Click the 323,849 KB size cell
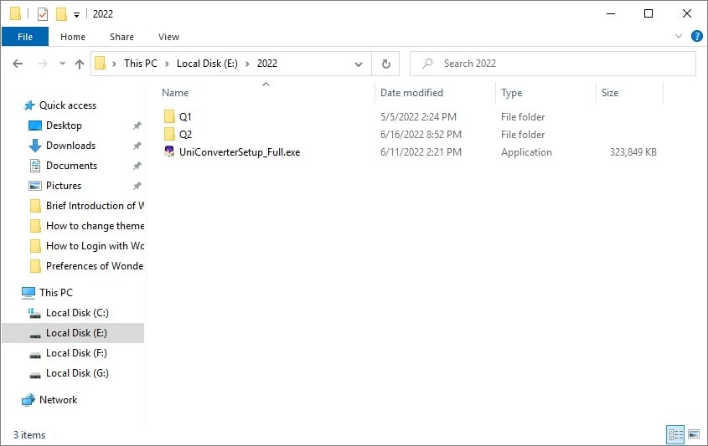Viewport: 708px width, 446px height. coord(633,152)
